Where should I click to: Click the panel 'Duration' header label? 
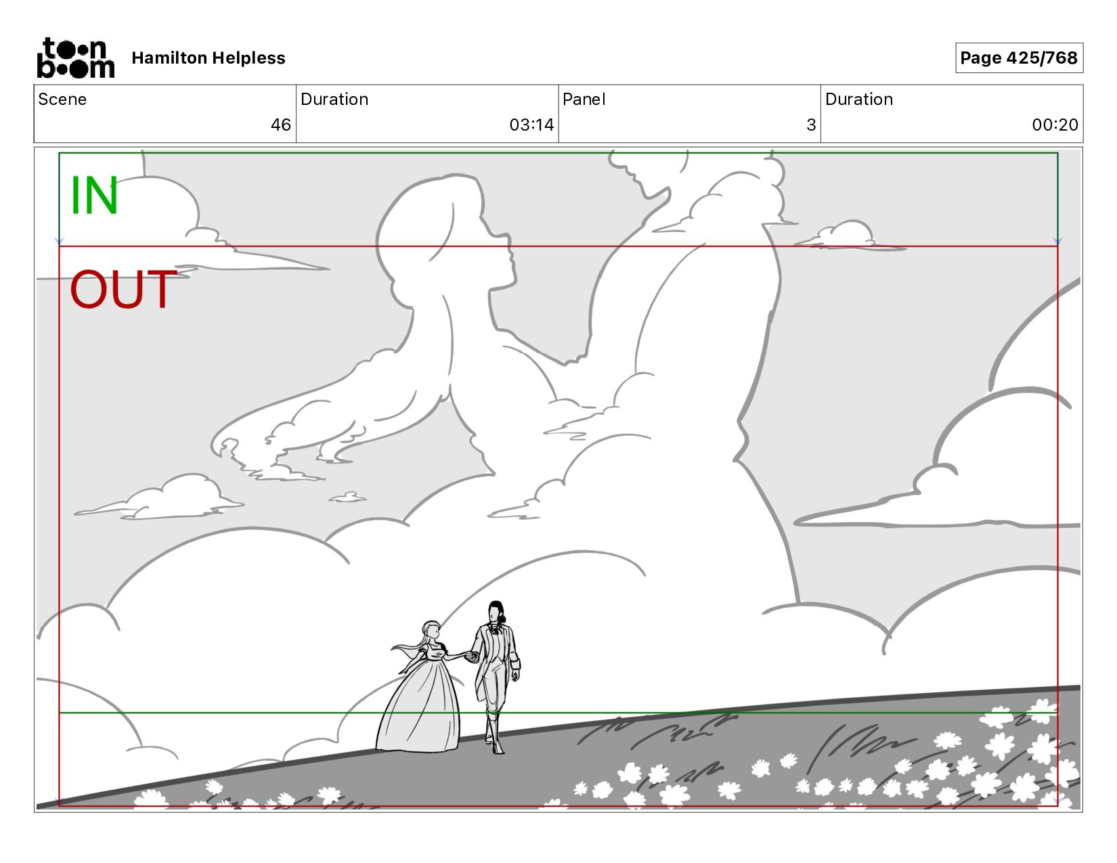tap(859, 99)
